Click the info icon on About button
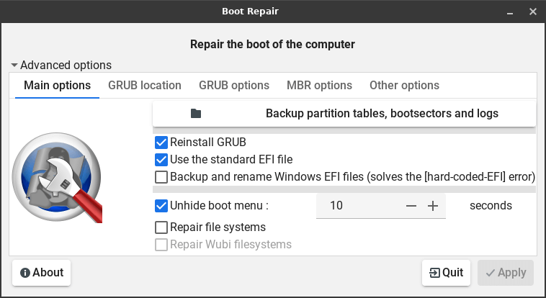The image size is (546, 298). pos(25,273)
